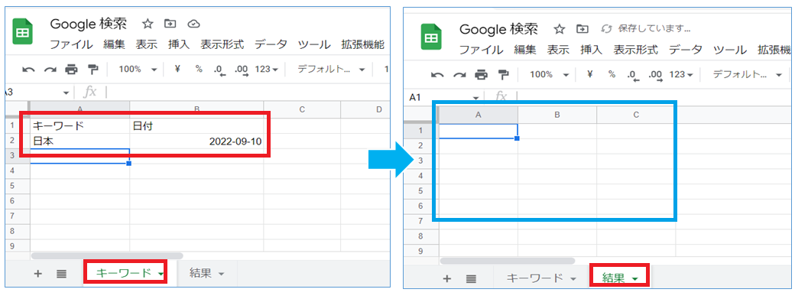The height and width of the screenshot is (299, 808).
Task: Click the move-to-folder icon in the left window
Action: pos(170,24)
